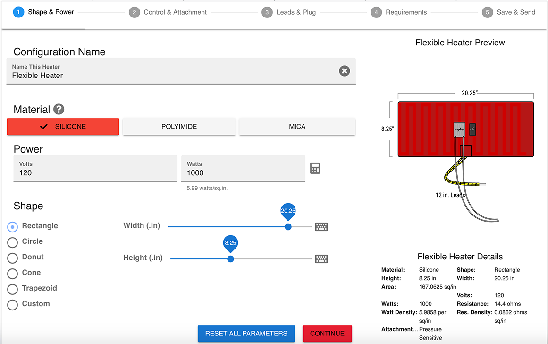
Task: Open the Leads & Plug step
Action: pyautogui.click(x=289, y=12)
